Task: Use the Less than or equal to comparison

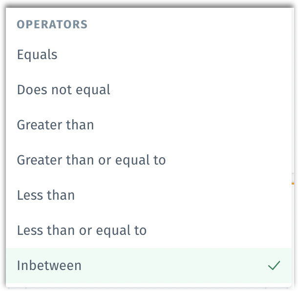Action: (82, 230)
